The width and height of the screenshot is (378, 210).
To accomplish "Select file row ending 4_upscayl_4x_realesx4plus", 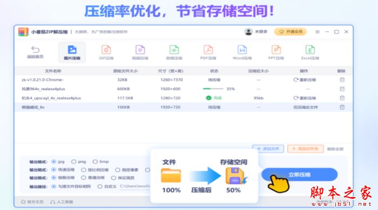I will point(184,98).
